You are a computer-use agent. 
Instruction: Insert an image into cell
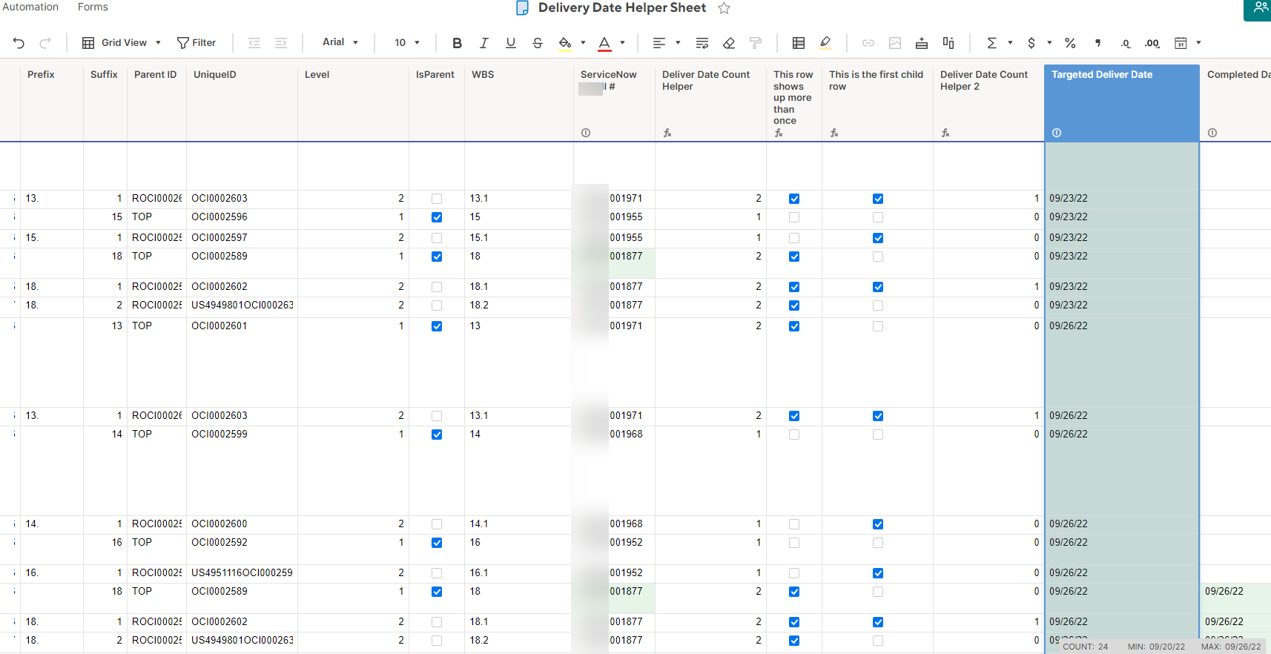[895, 43]
